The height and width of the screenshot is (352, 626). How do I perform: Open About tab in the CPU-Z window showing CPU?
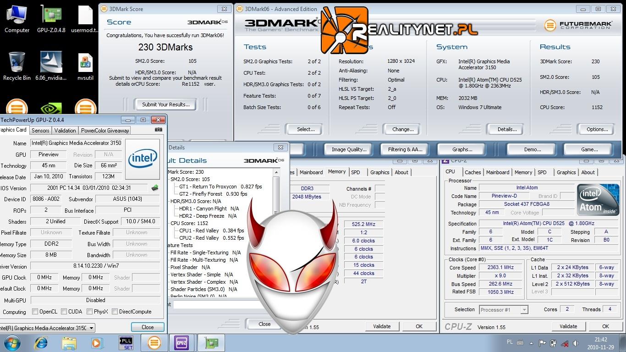[588, 172]
